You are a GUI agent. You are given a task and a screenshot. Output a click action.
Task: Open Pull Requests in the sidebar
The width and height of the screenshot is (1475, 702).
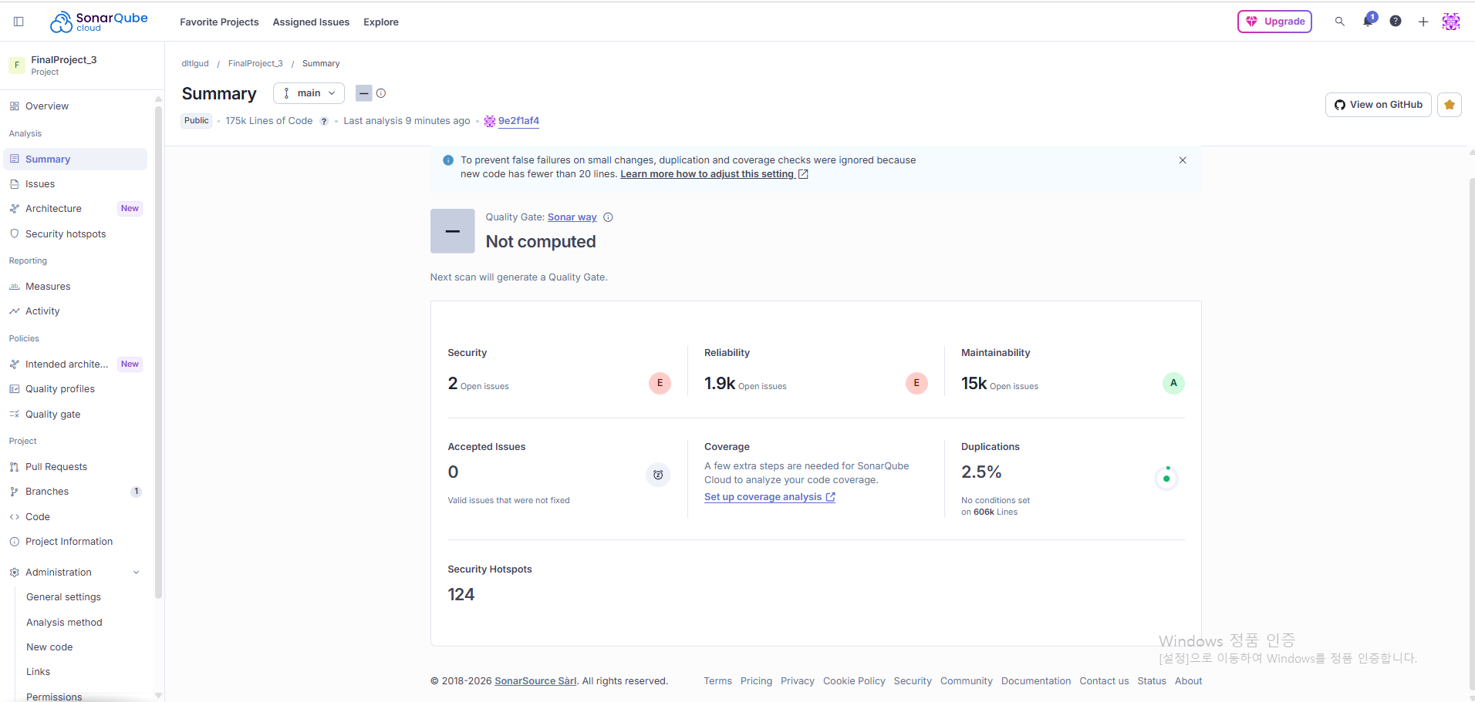tap(75, 467)
